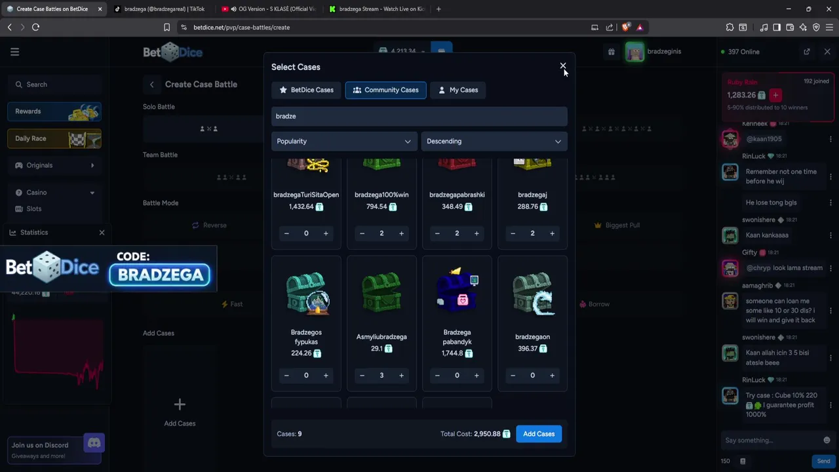Collapse the Casino section

tap(55, 192)
